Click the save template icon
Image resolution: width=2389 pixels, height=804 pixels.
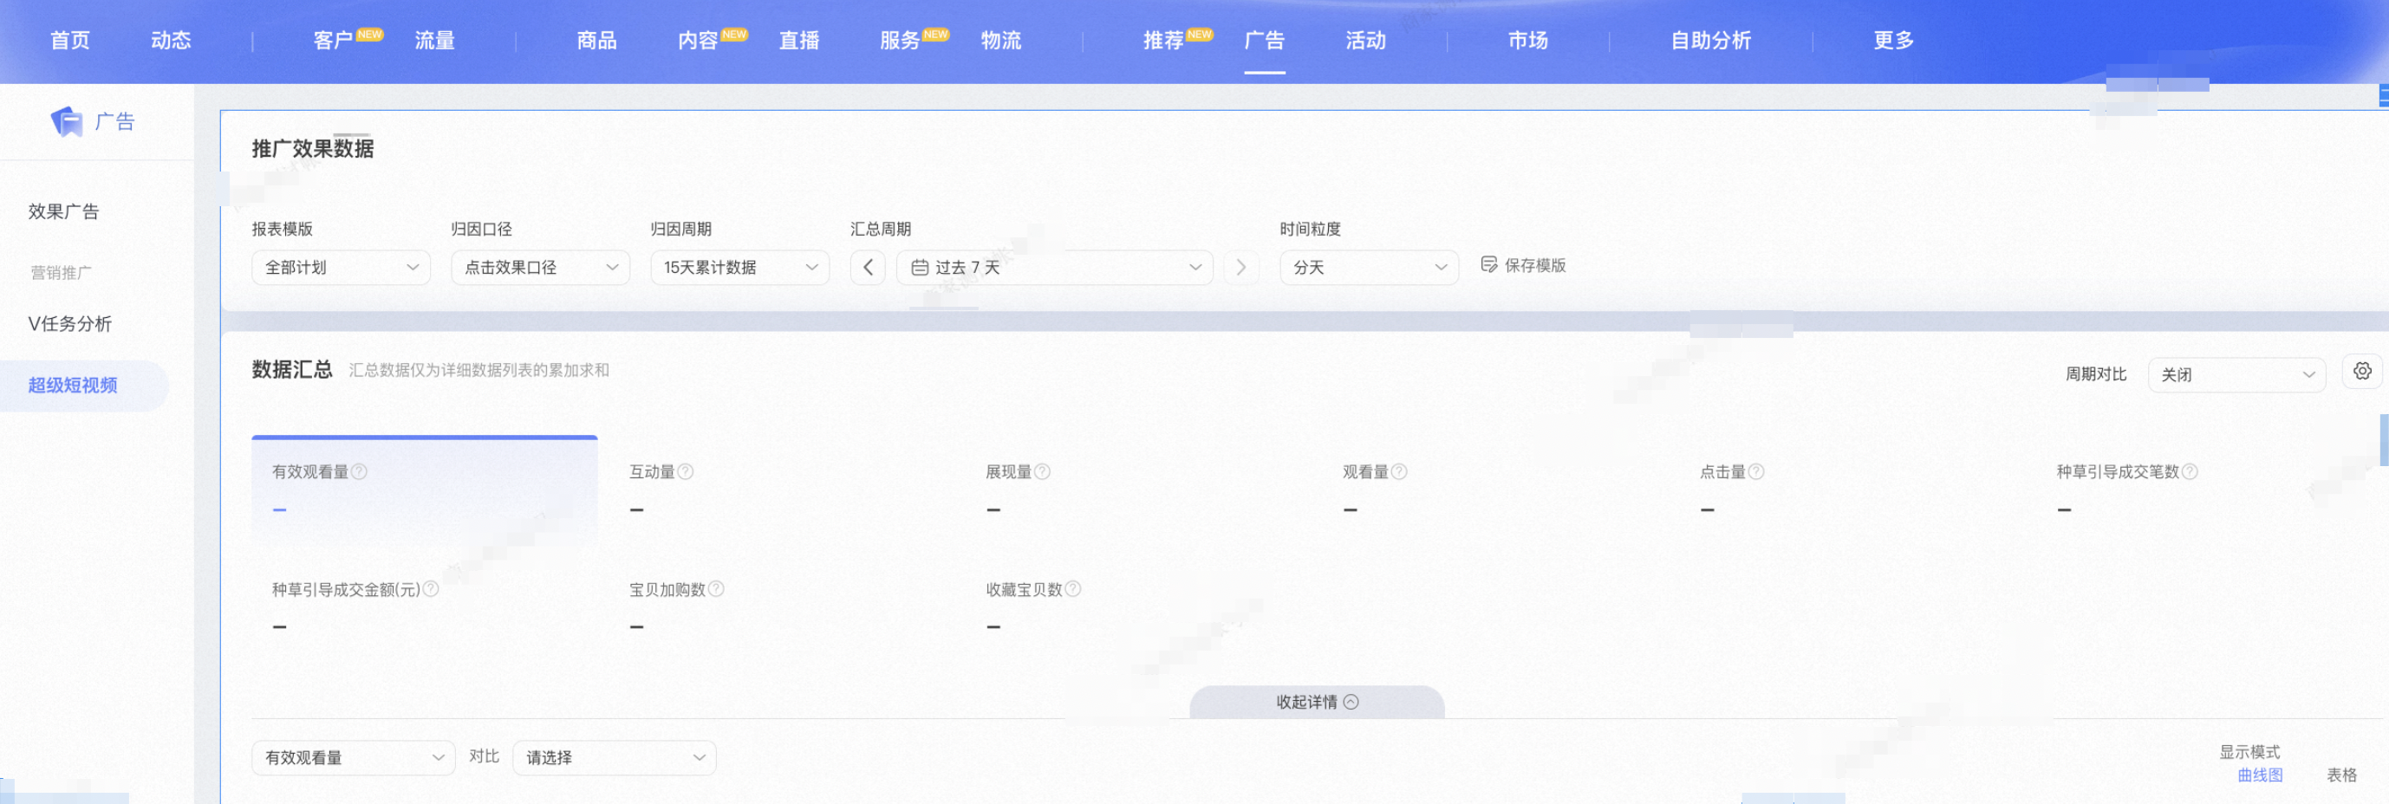pos(1488,264)
